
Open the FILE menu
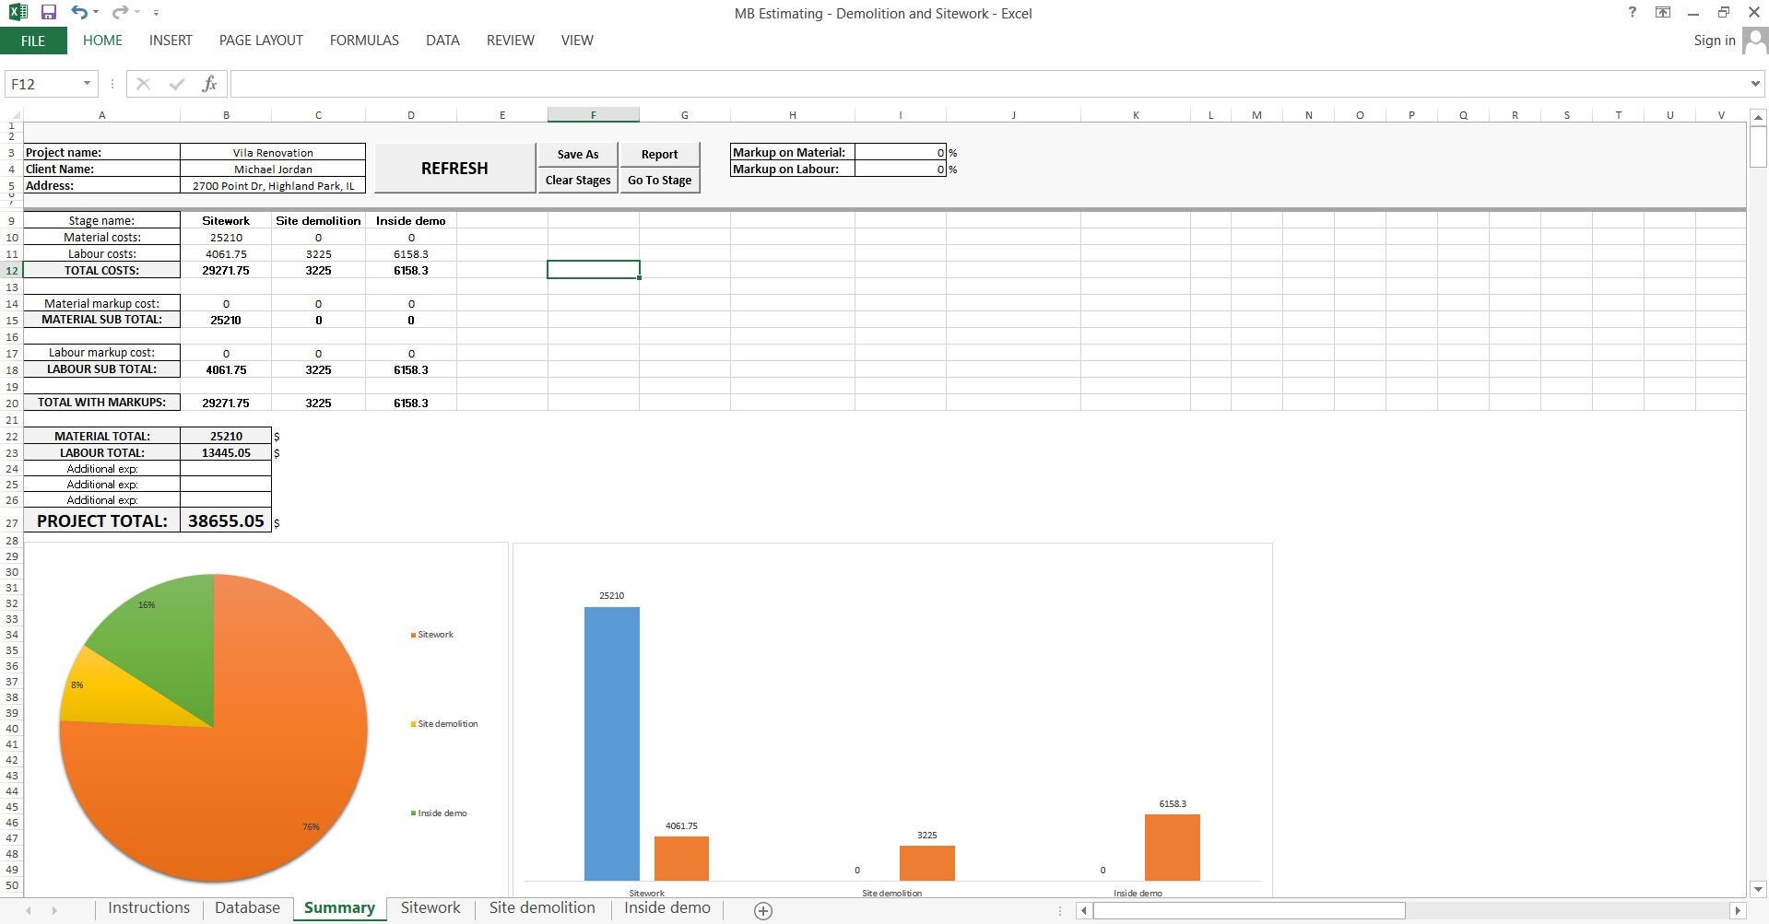pyautogui.click(x=33, y=40)
